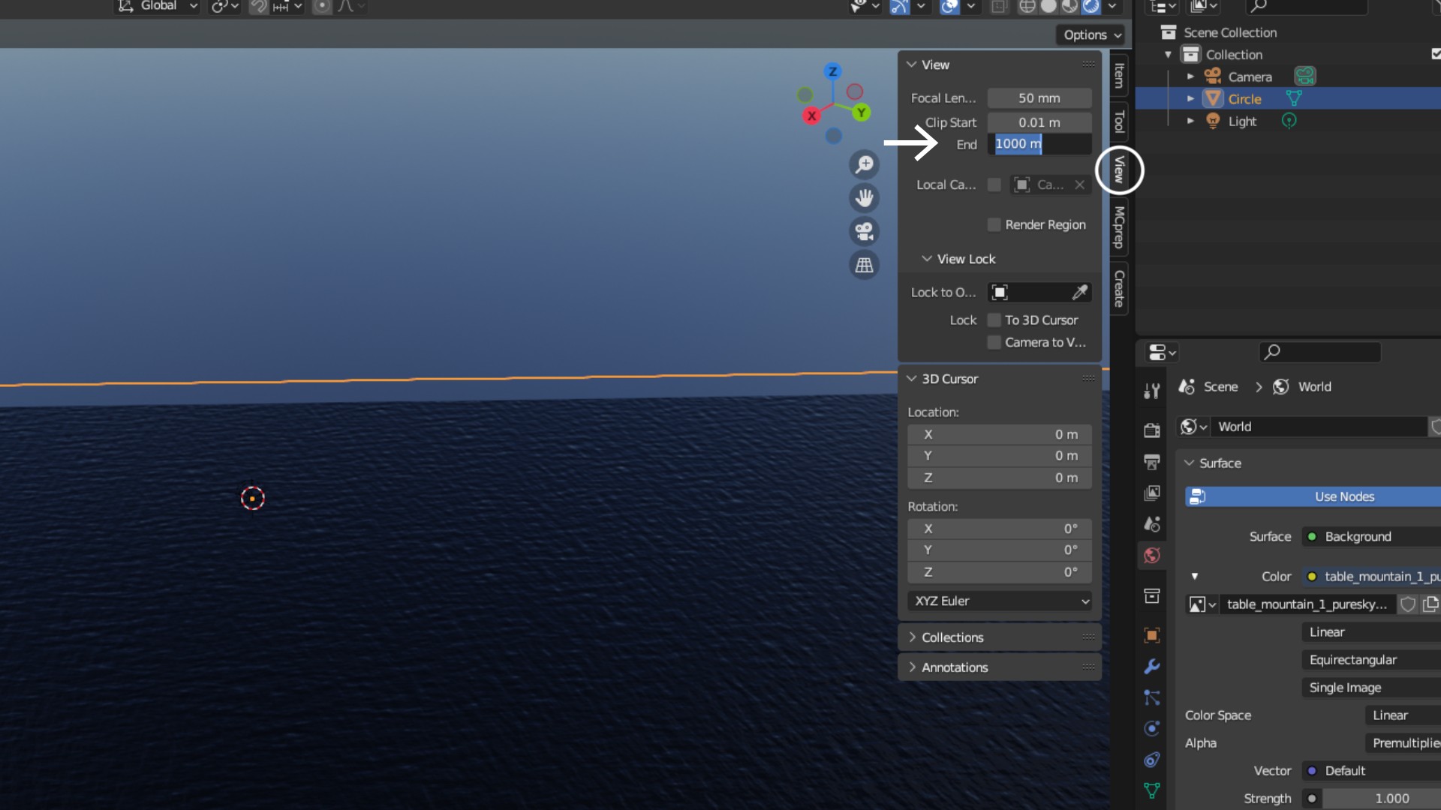Open the Modifiers wrench properties tab
The image size is (1441, 810).
click(1152, 666)
